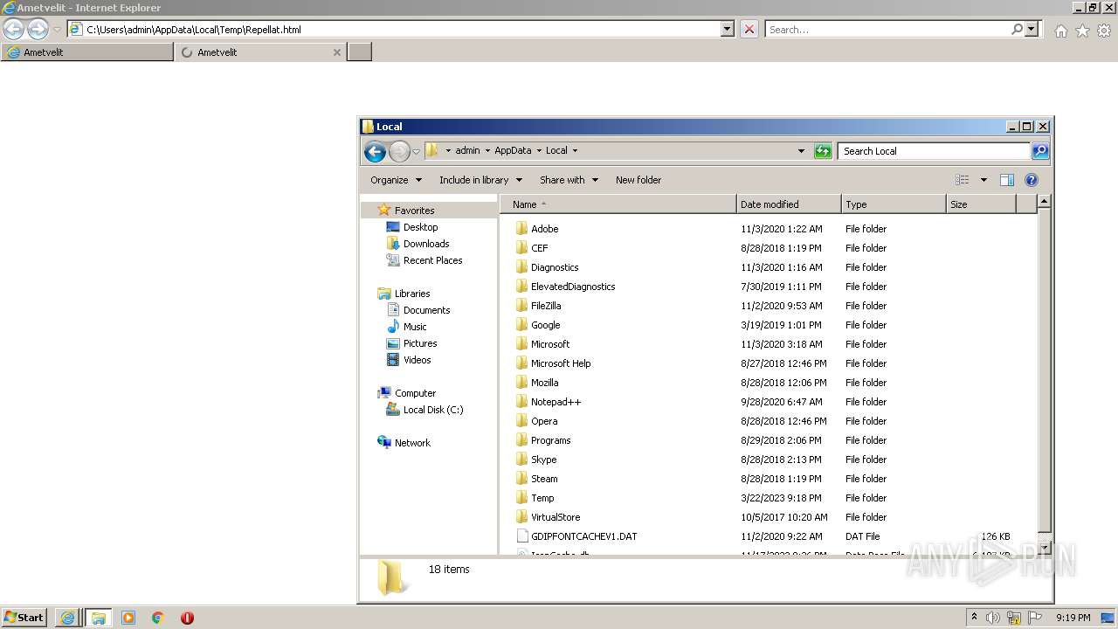Click the IE stop loading X button
Screen dimensions: 1118x629
[749, 30]
